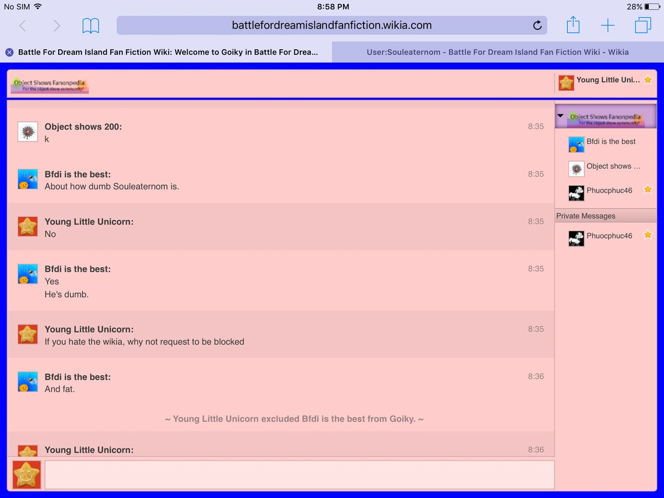This screenshot has height=498, width=664.
Task: Select Young Little Unicorn's avatar beside the chat input
Action: click(x=26, y=474)
